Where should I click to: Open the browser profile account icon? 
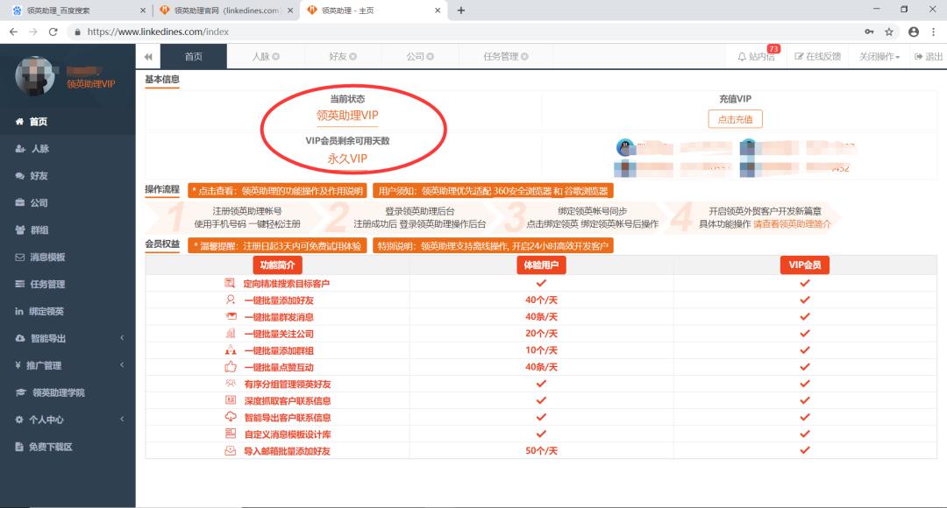coord(913,32)
